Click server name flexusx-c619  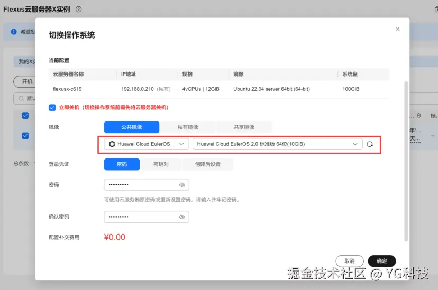(67, 89)
